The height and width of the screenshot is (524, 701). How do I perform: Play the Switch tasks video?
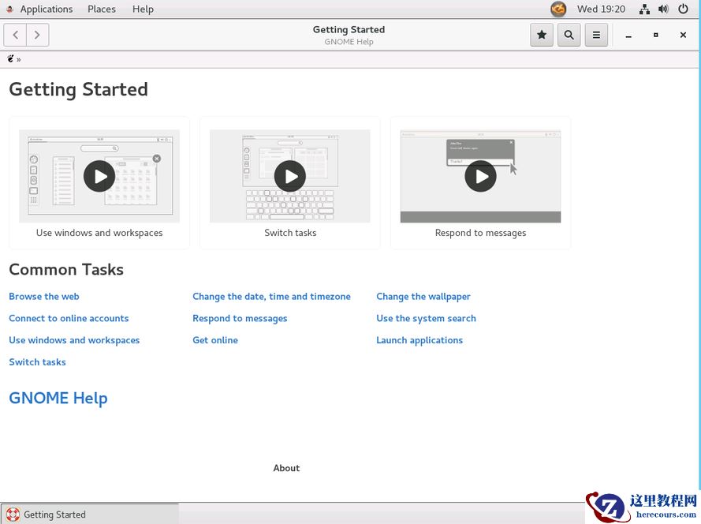click(x=290, y=176)
